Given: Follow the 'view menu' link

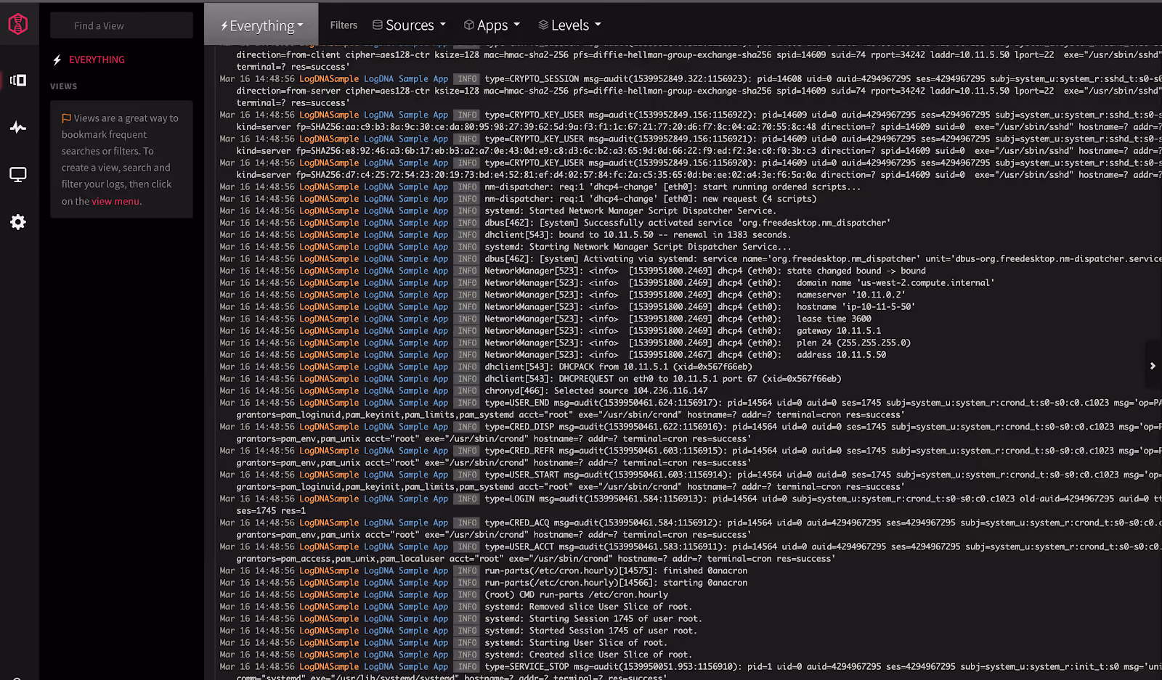Looking at the screenshot, I should (x=115, y=201).
